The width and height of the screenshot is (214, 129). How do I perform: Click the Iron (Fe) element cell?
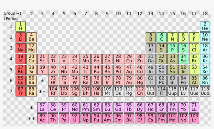tap(97, 59)
